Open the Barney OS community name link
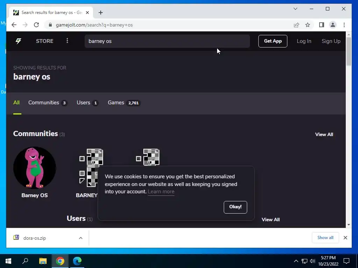 pyautogui.click(x=35, y=195)
